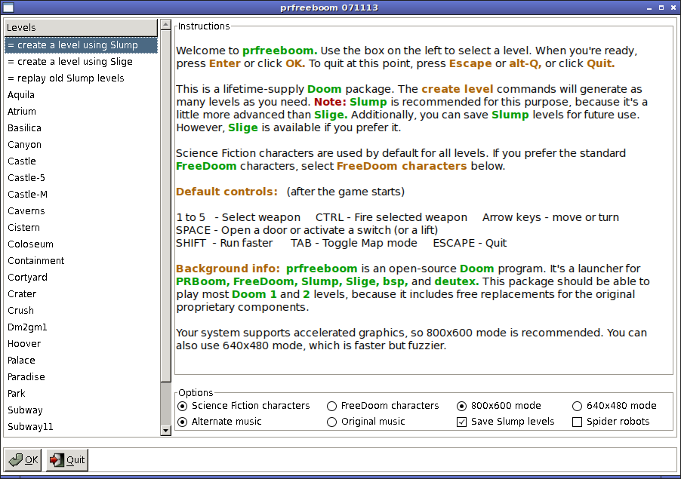The height and width of the screenshot is (479, 681).
Task: Select the Atrium level
Action: [x=82, y=112]
